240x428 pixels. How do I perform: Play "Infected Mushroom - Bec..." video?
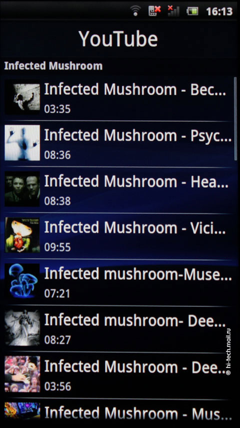[119, 98]
